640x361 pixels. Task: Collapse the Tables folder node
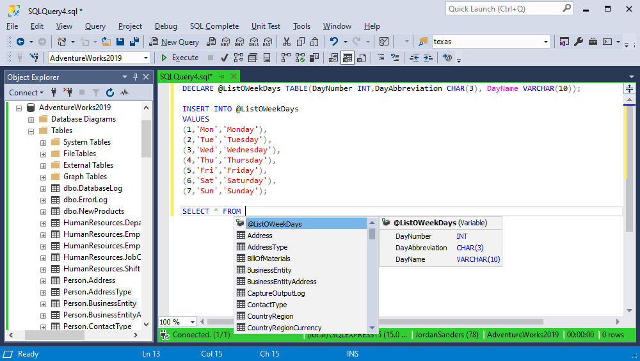click(x=31, y=131)
